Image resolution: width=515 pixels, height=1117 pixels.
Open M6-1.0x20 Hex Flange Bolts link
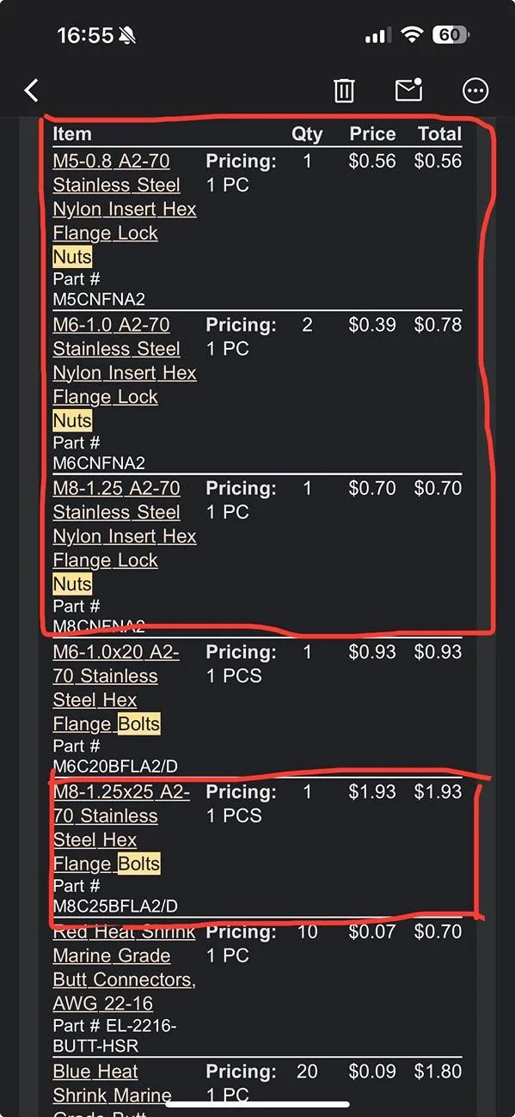click(x=116, y=688)
